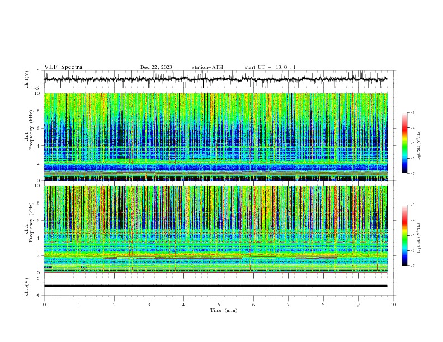Click the ch.2 frequency axis "4" tick label
The height and width of the screenshot is (342, 443).
click(x=40, y=238)
